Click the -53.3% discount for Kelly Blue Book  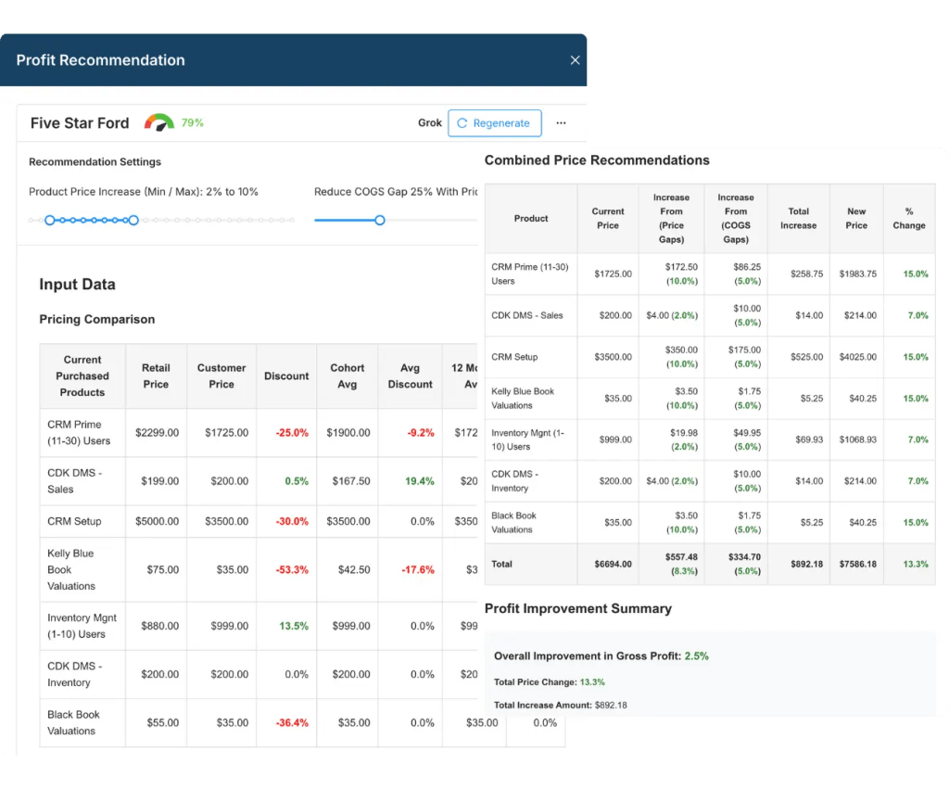(x=290, y=570)
